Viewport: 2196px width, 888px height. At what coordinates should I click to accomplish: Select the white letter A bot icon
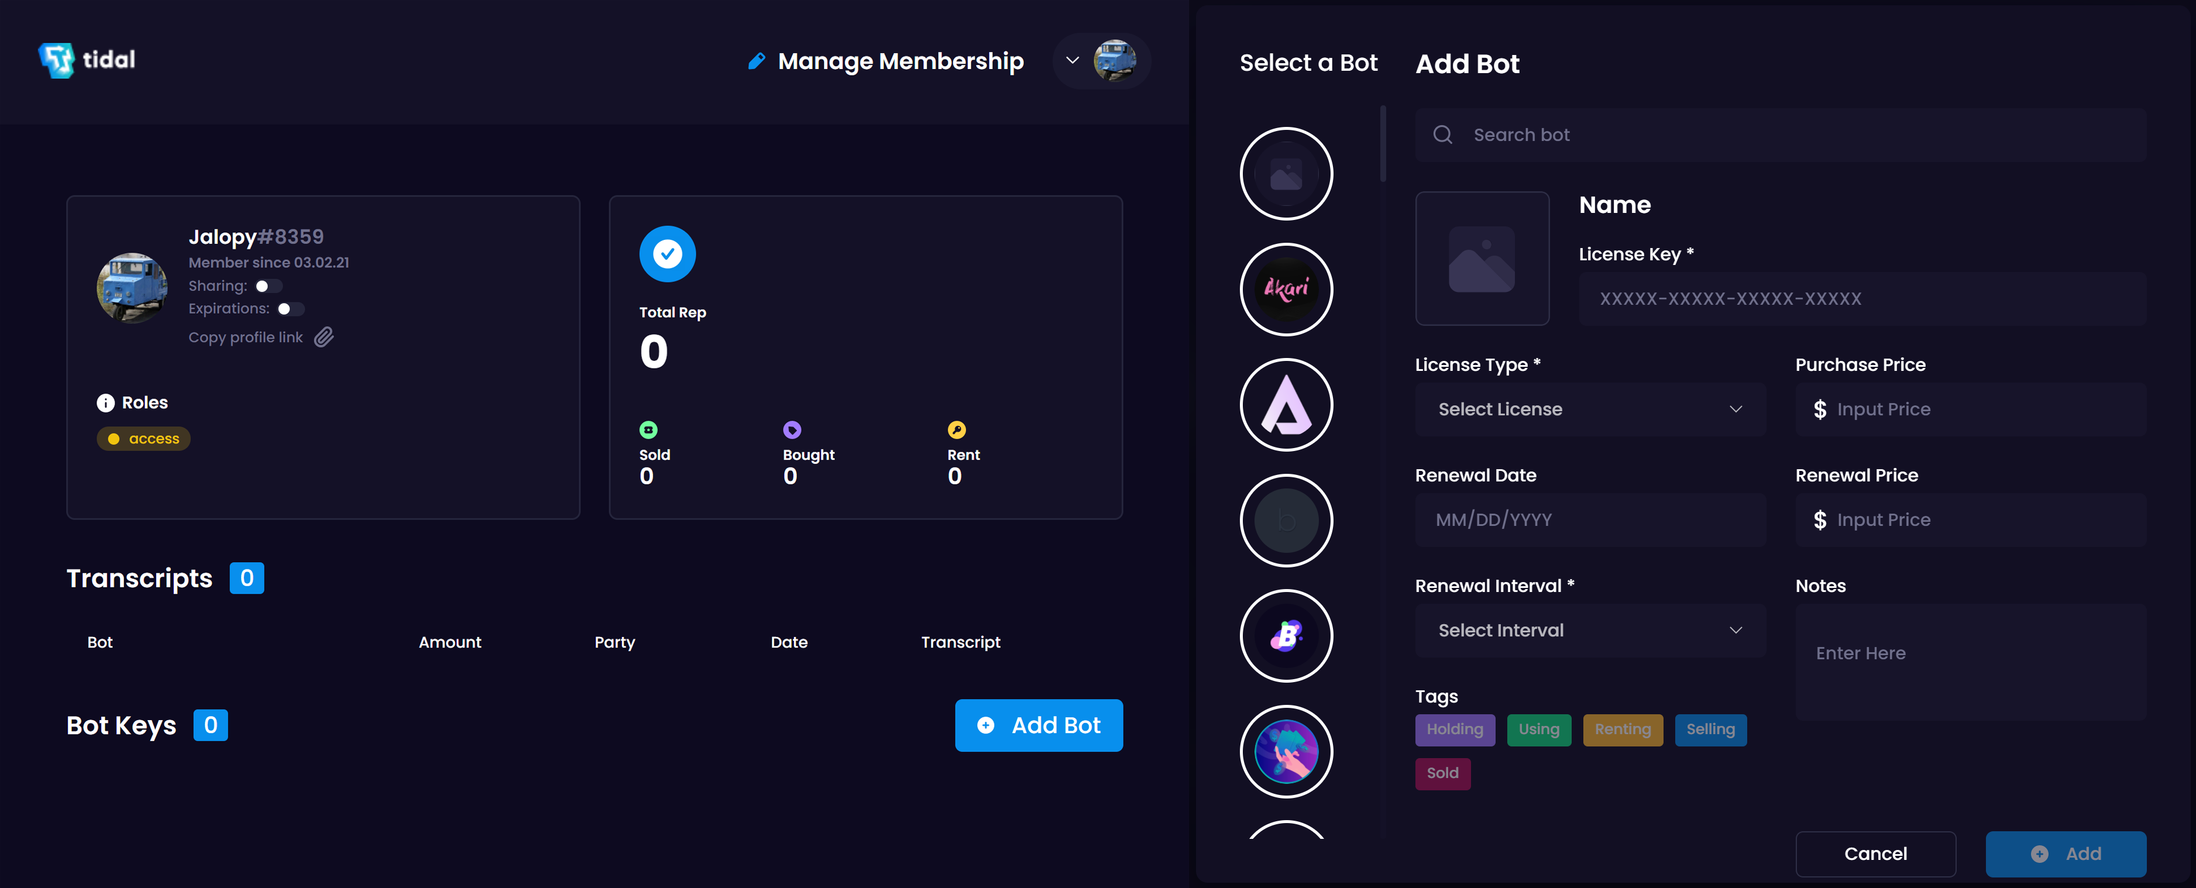pyautogui.click(x=1286, y=405)
